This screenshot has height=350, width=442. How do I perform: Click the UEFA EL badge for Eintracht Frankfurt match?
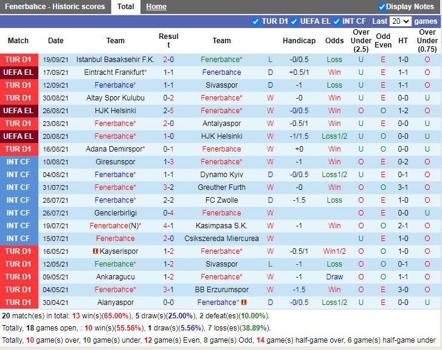point(18,72)
